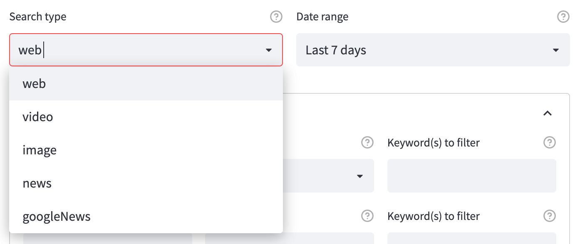Click the partially visible field right of dropdown's bottom edge
Viewport: 580px width, 244px height.
click(x=329, y=239)
